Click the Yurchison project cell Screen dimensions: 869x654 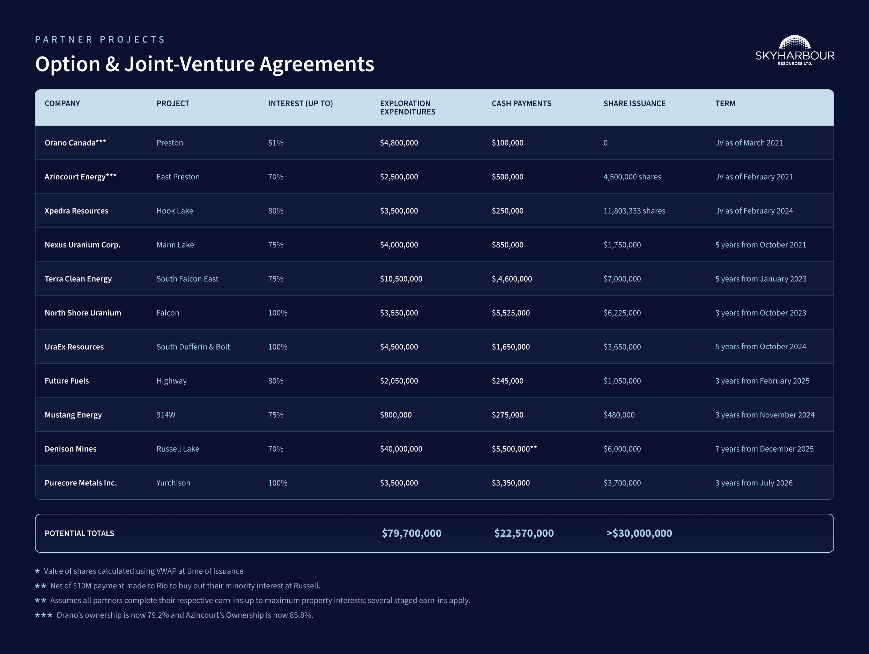click(x=173, y=483)
